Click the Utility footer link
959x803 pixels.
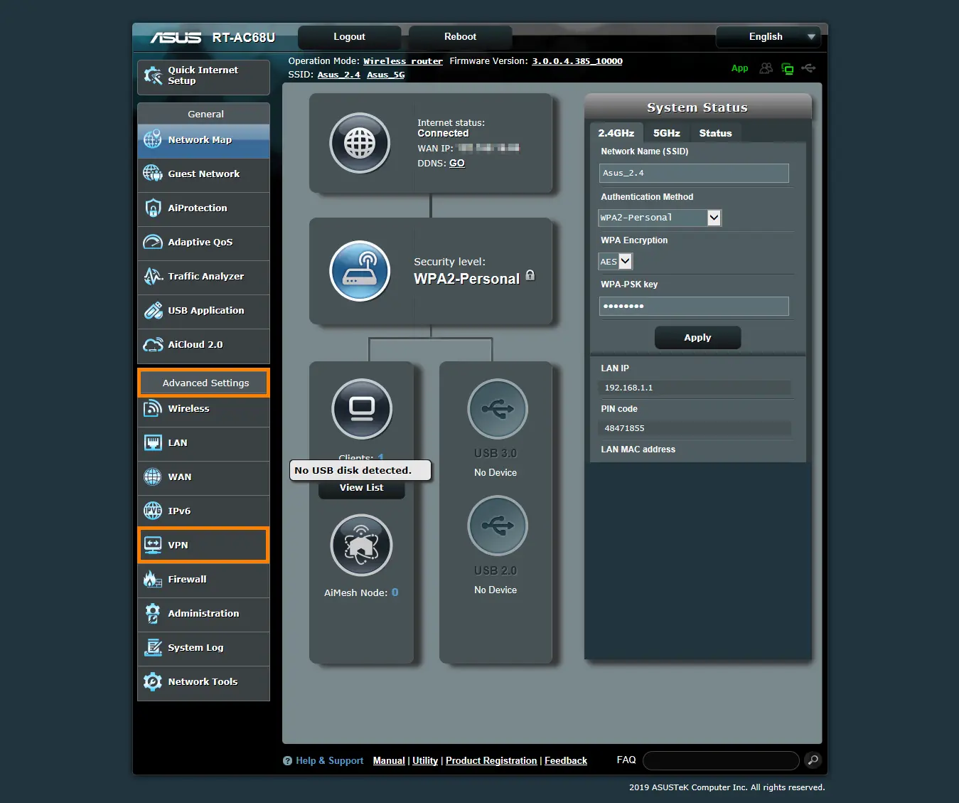tap(425, 760)
